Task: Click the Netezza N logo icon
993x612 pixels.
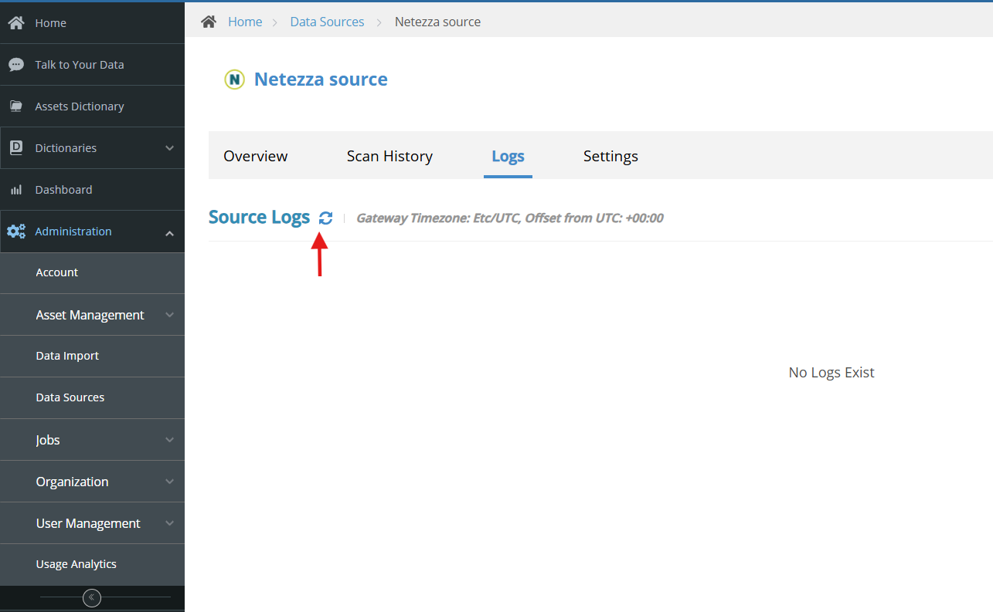Action: (x=234, y=79)
